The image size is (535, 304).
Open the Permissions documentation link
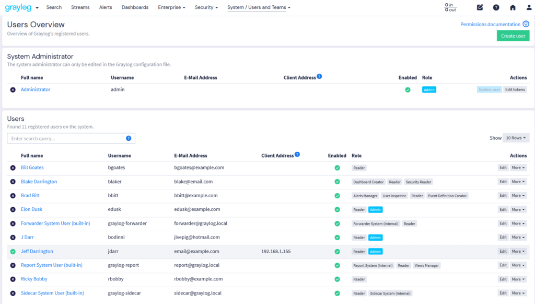pos(490,24)
